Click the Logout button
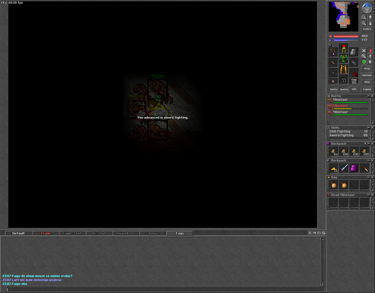The image size is (375, 293). point(367,89)
